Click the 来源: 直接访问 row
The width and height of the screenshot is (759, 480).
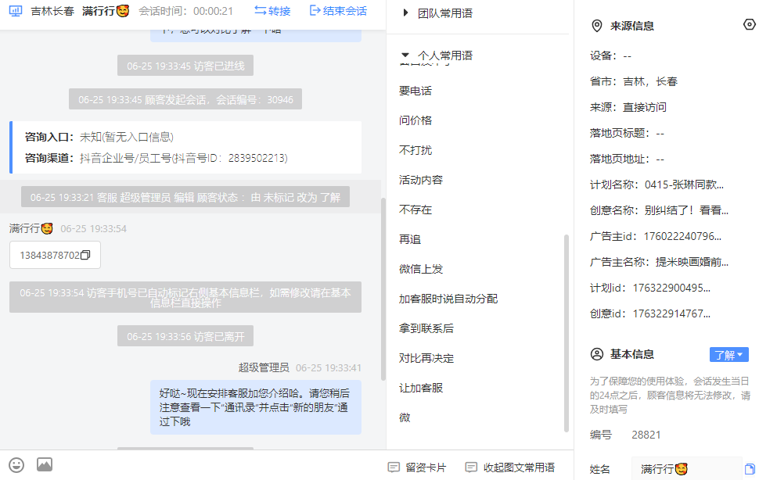point(628,107)
